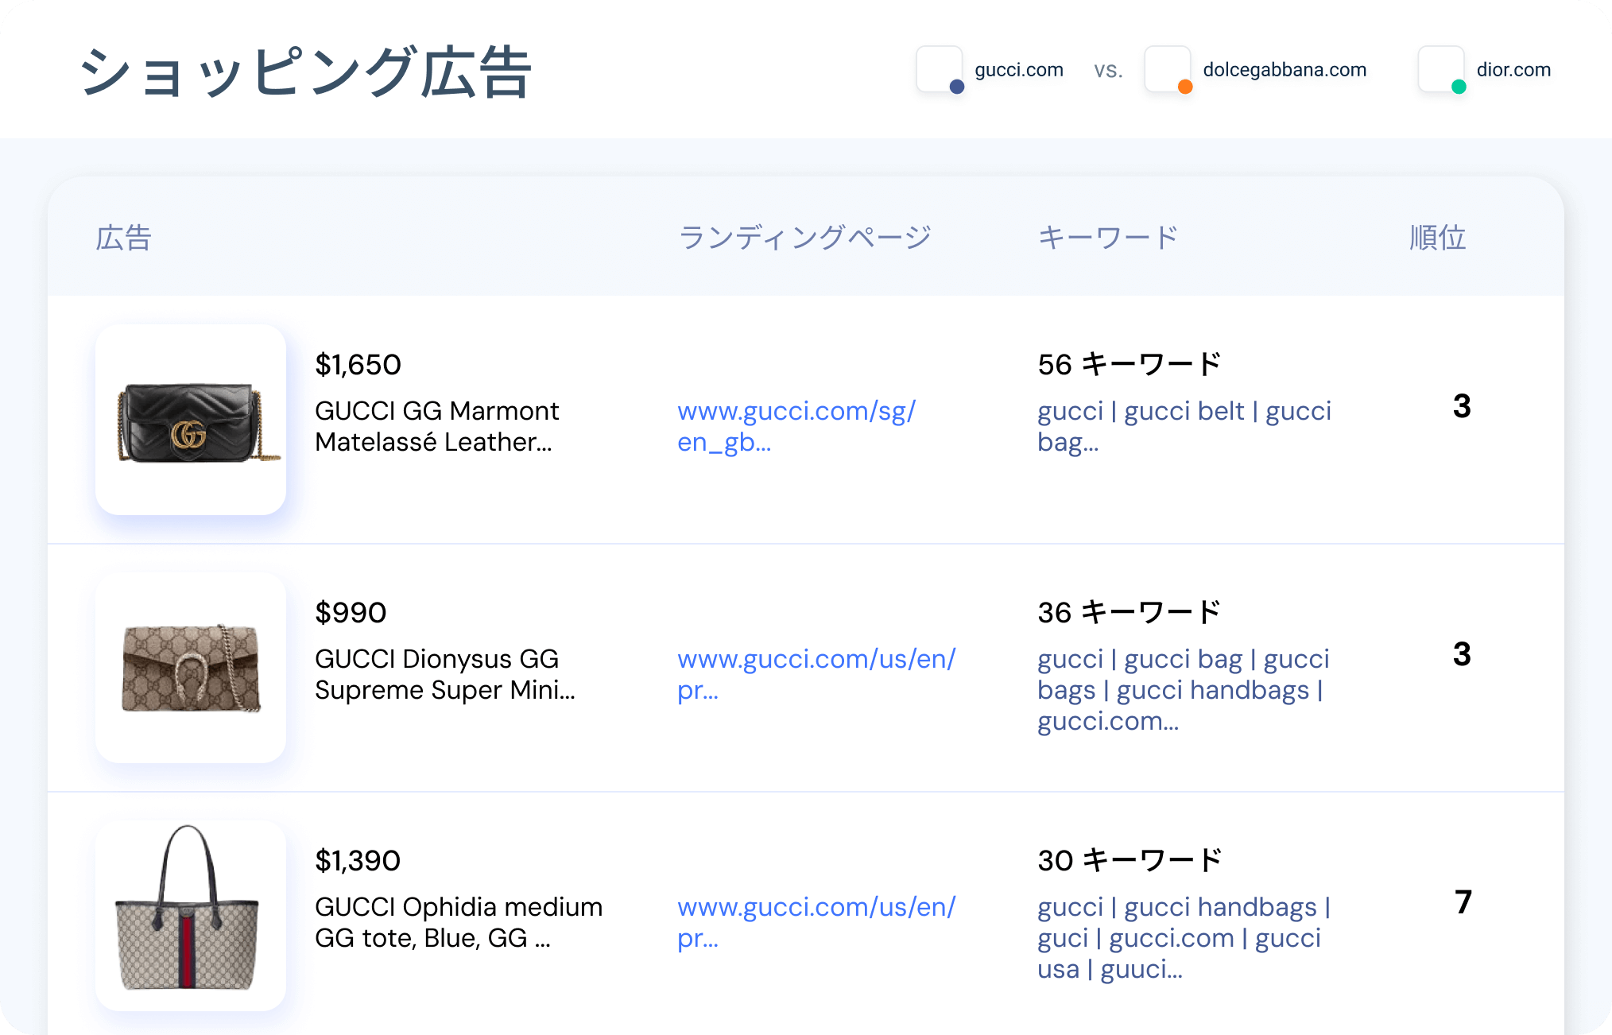1612x1035 pixels.
Task: Select the GUCCI GG Marmont Matelassé ad title
Action: [x=436, y=426]
